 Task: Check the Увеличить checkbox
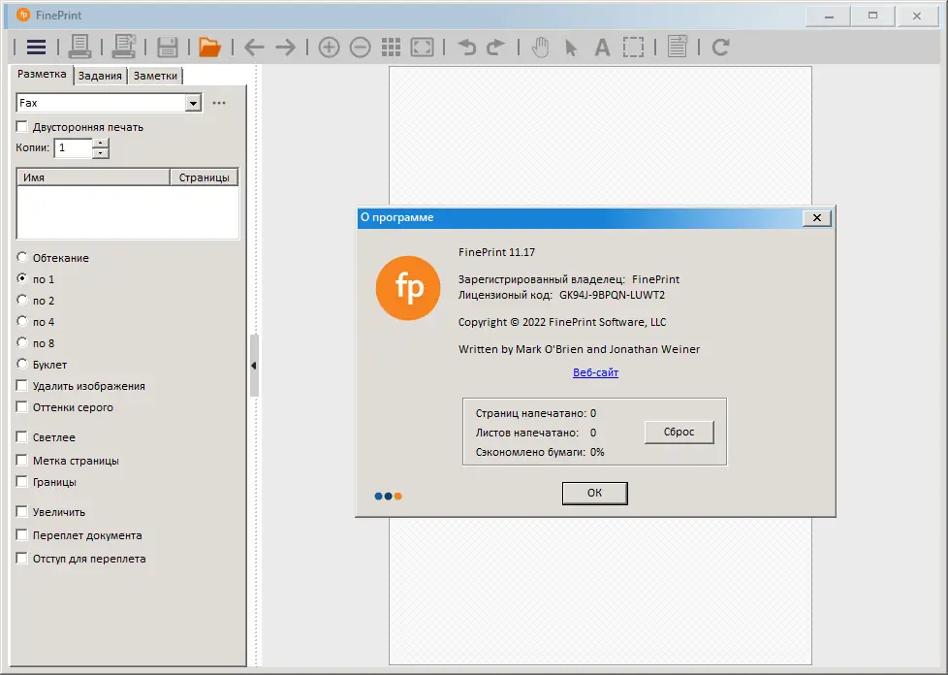21,512
